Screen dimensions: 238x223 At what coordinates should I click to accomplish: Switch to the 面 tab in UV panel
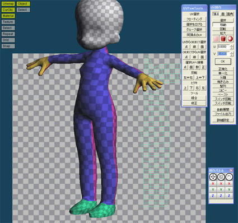pyautogui.click(x=223, y=14)
